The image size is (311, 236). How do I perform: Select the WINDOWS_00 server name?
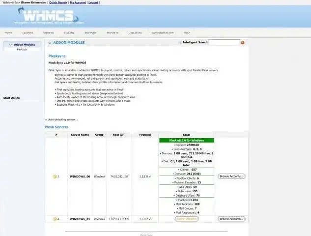tap(80, 177)
